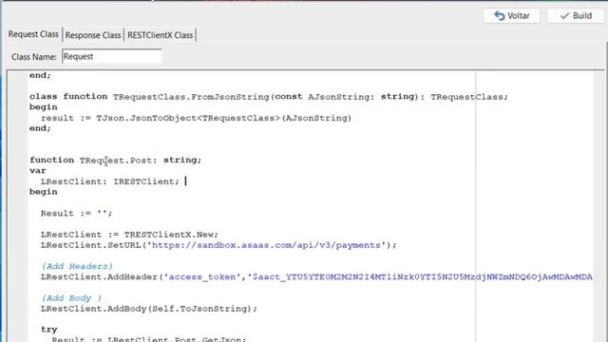Click 'LRestClient := TRESTClientX.New;' line

click(129, 235)
